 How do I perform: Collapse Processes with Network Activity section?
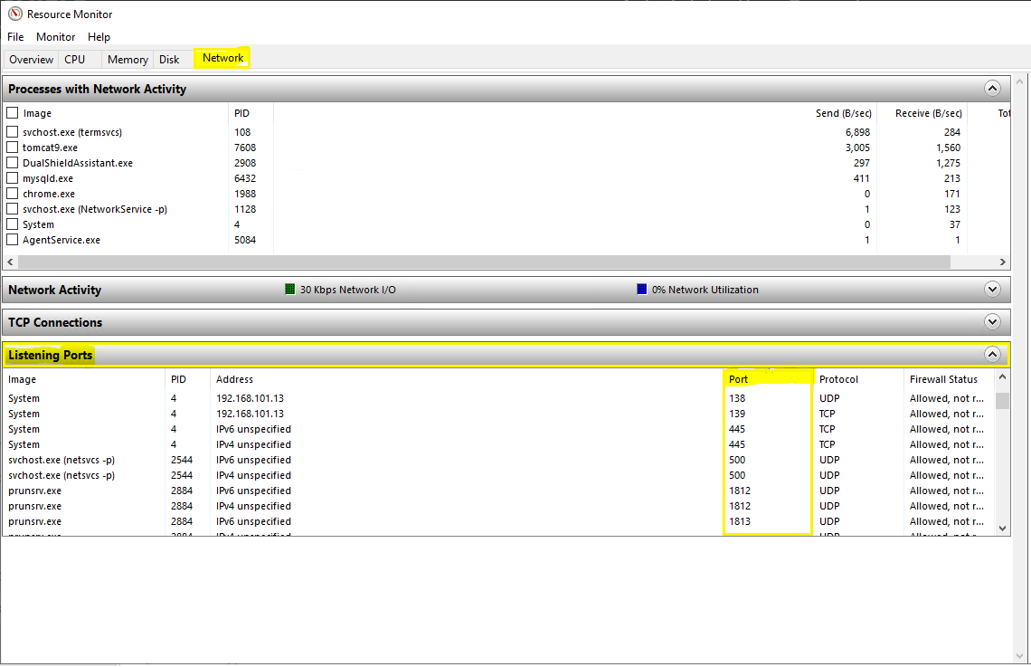(992, 89)
